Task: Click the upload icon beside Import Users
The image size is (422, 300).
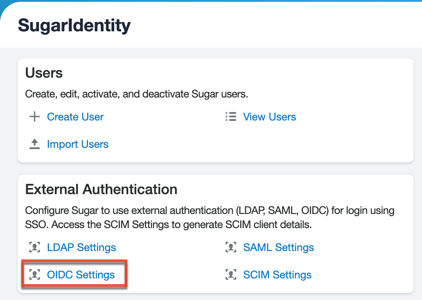Action: pyautogui.click(x=34, y=144)
